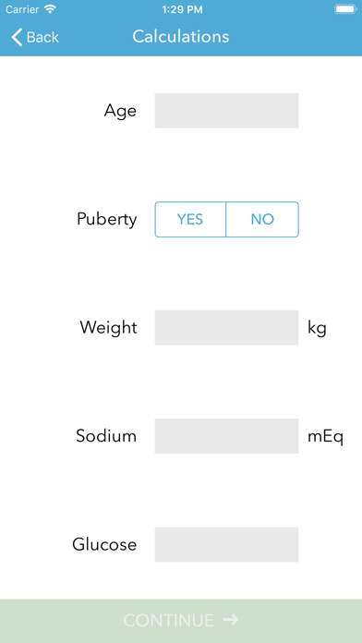362x643 pixels.
Task: Click the Carrier text in status bar
Action: pyautogui.click(x=22, y=9)
